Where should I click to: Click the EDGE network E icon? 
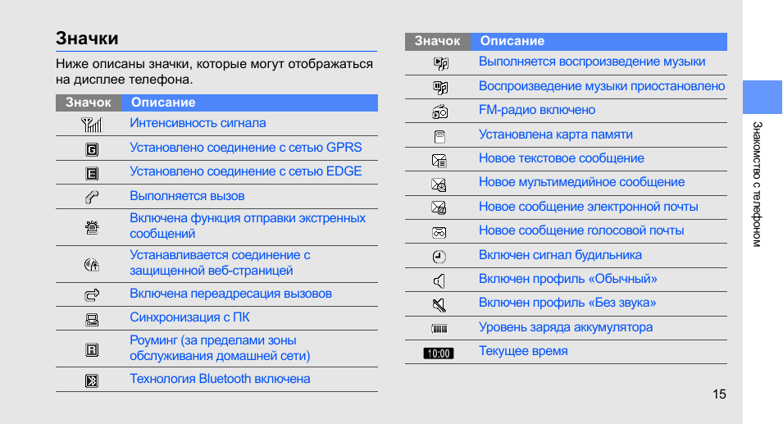92,173
